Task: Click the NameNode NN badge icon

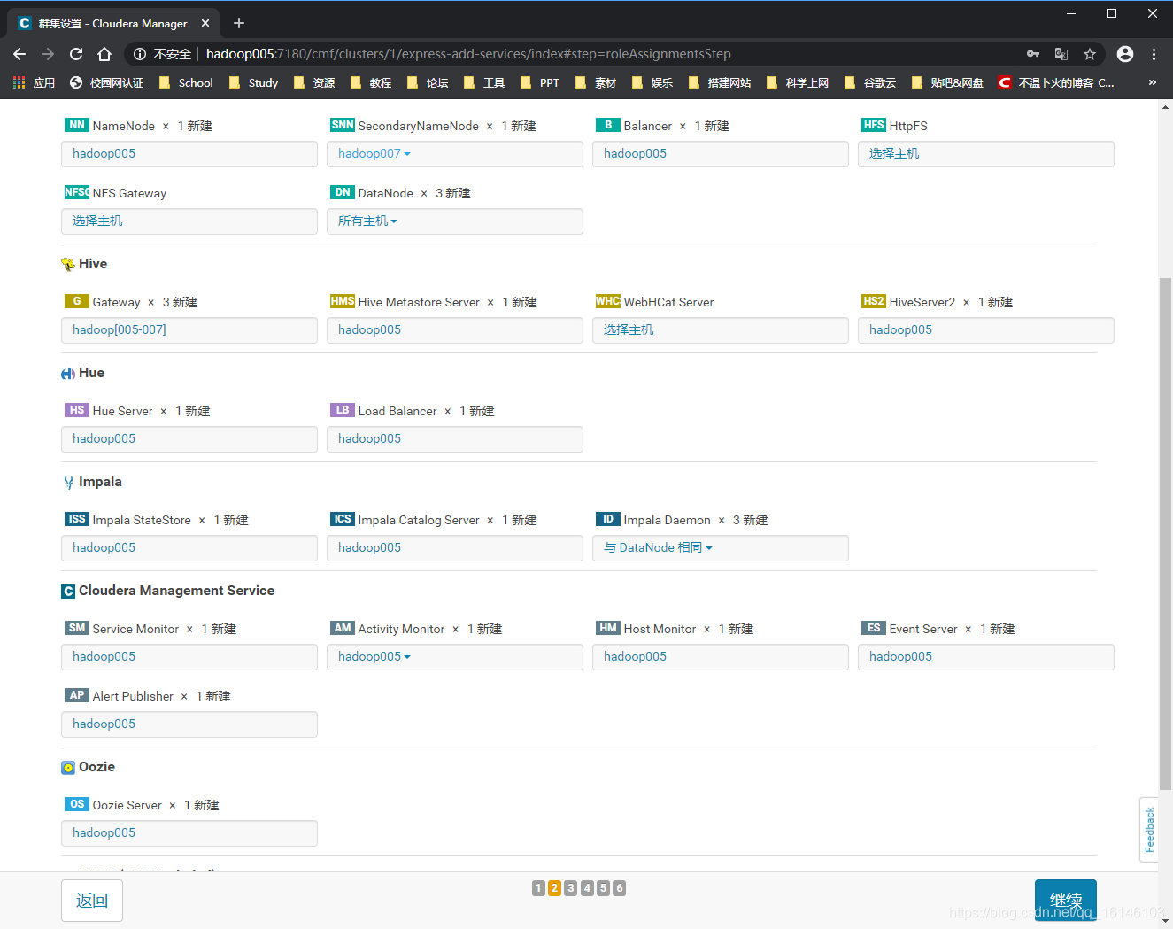Action: coord(77,125)
